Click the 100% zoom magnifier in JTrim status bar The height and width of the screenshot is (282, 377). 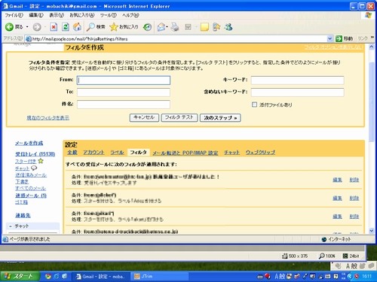(x=321, y=256)
